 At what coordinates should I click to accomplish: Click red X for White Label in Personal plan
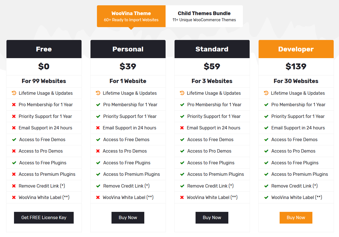(x=98, y=198)
